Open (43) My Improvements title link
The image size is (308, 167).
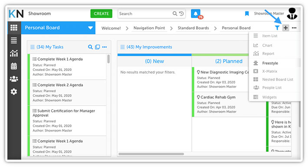149,47
